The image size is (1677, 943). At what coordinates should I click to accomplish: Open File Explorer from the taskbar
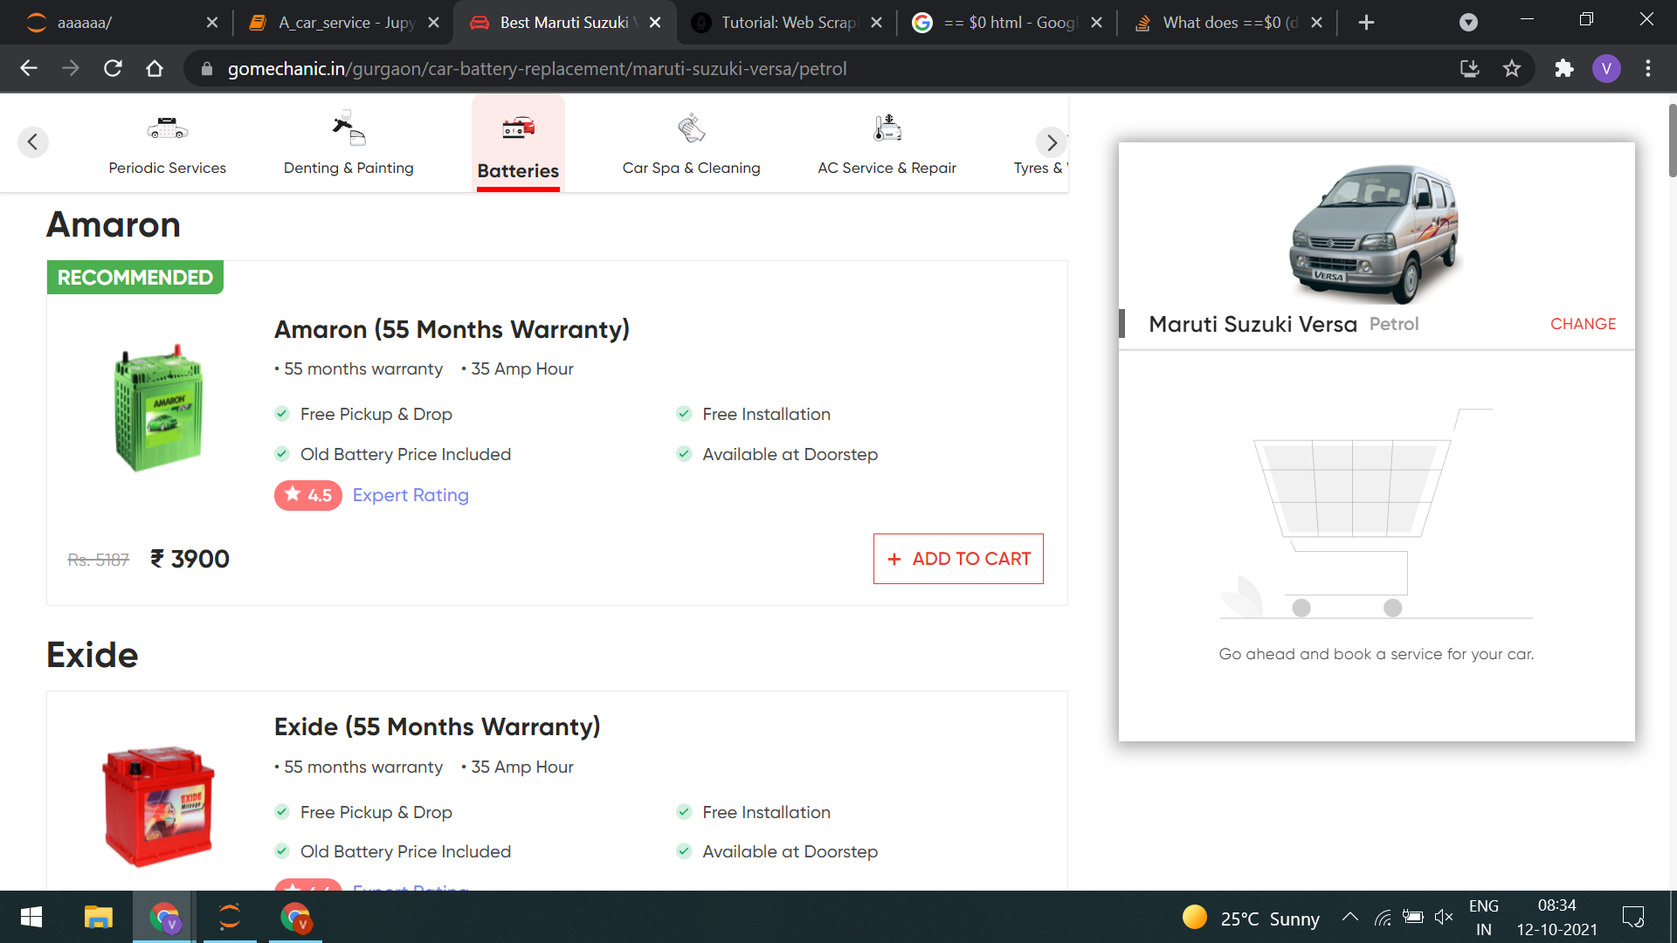(x=98, y=917)
